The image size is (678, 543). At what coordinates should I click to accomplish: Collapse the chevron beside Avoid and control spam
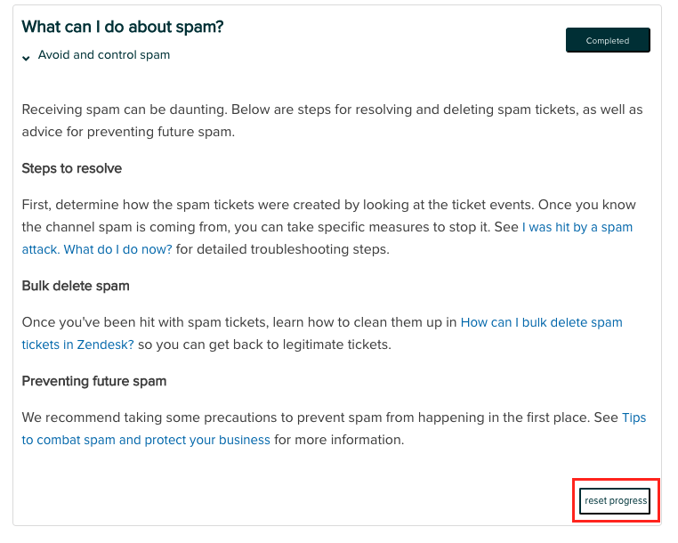[x=27, y=57]
